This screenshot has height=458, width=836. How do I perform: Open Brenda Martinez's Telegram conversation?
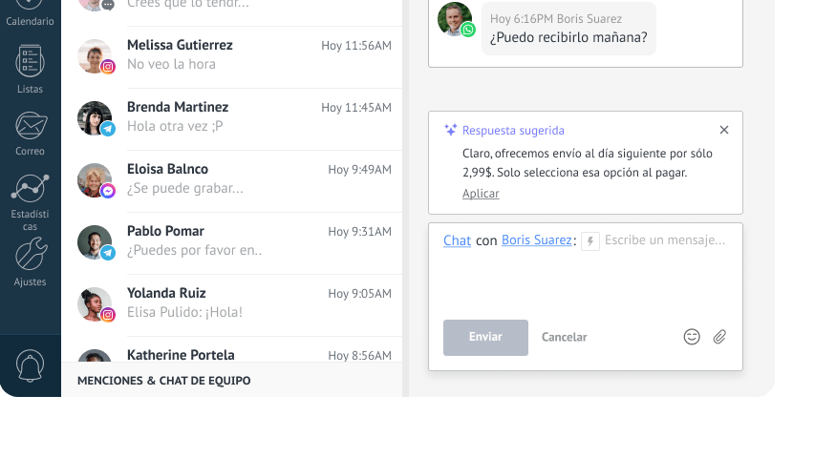pos(232,119)
